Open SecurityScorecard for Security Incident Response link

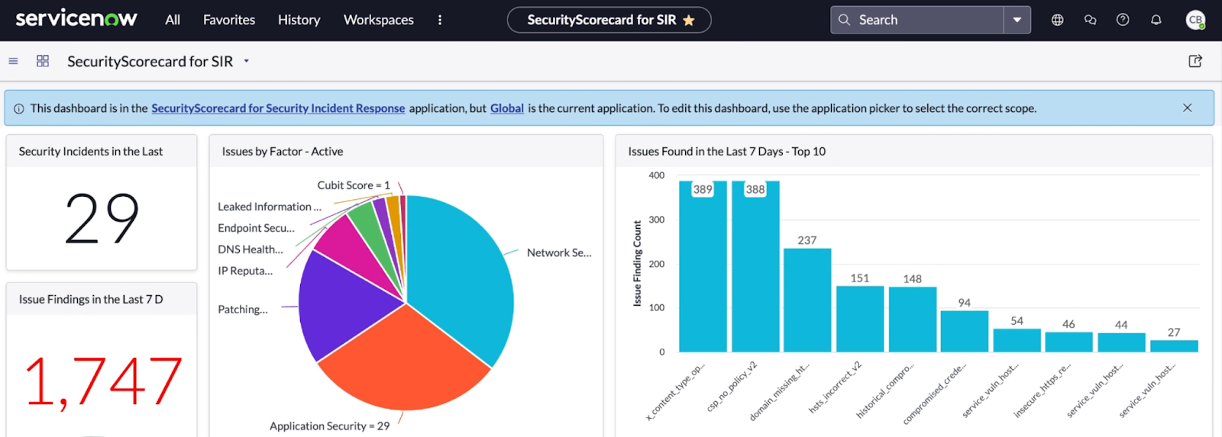pyautogui.click(x=278, y=108)
